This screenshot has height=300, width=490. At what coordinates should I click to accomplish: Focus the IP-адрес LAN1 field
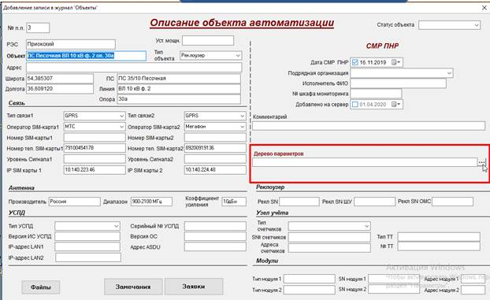[x=87, y=246]
